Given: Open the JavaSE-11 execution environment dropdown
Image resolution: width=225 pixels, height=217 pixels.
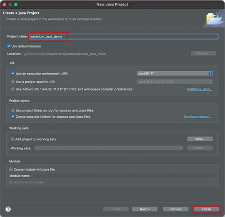Looking at the screenshot, I should tap(175, 74).
